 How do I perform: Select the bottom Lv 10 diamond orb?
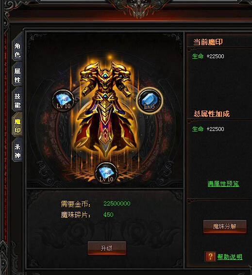point(106,174)
